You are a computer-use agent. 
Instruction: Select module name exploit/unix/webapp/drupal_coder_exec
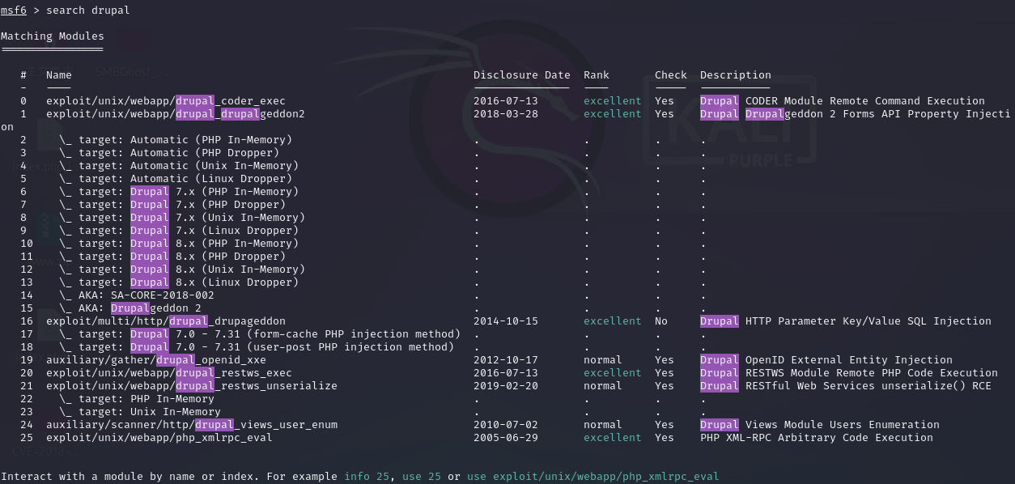[x=166, y=101]
